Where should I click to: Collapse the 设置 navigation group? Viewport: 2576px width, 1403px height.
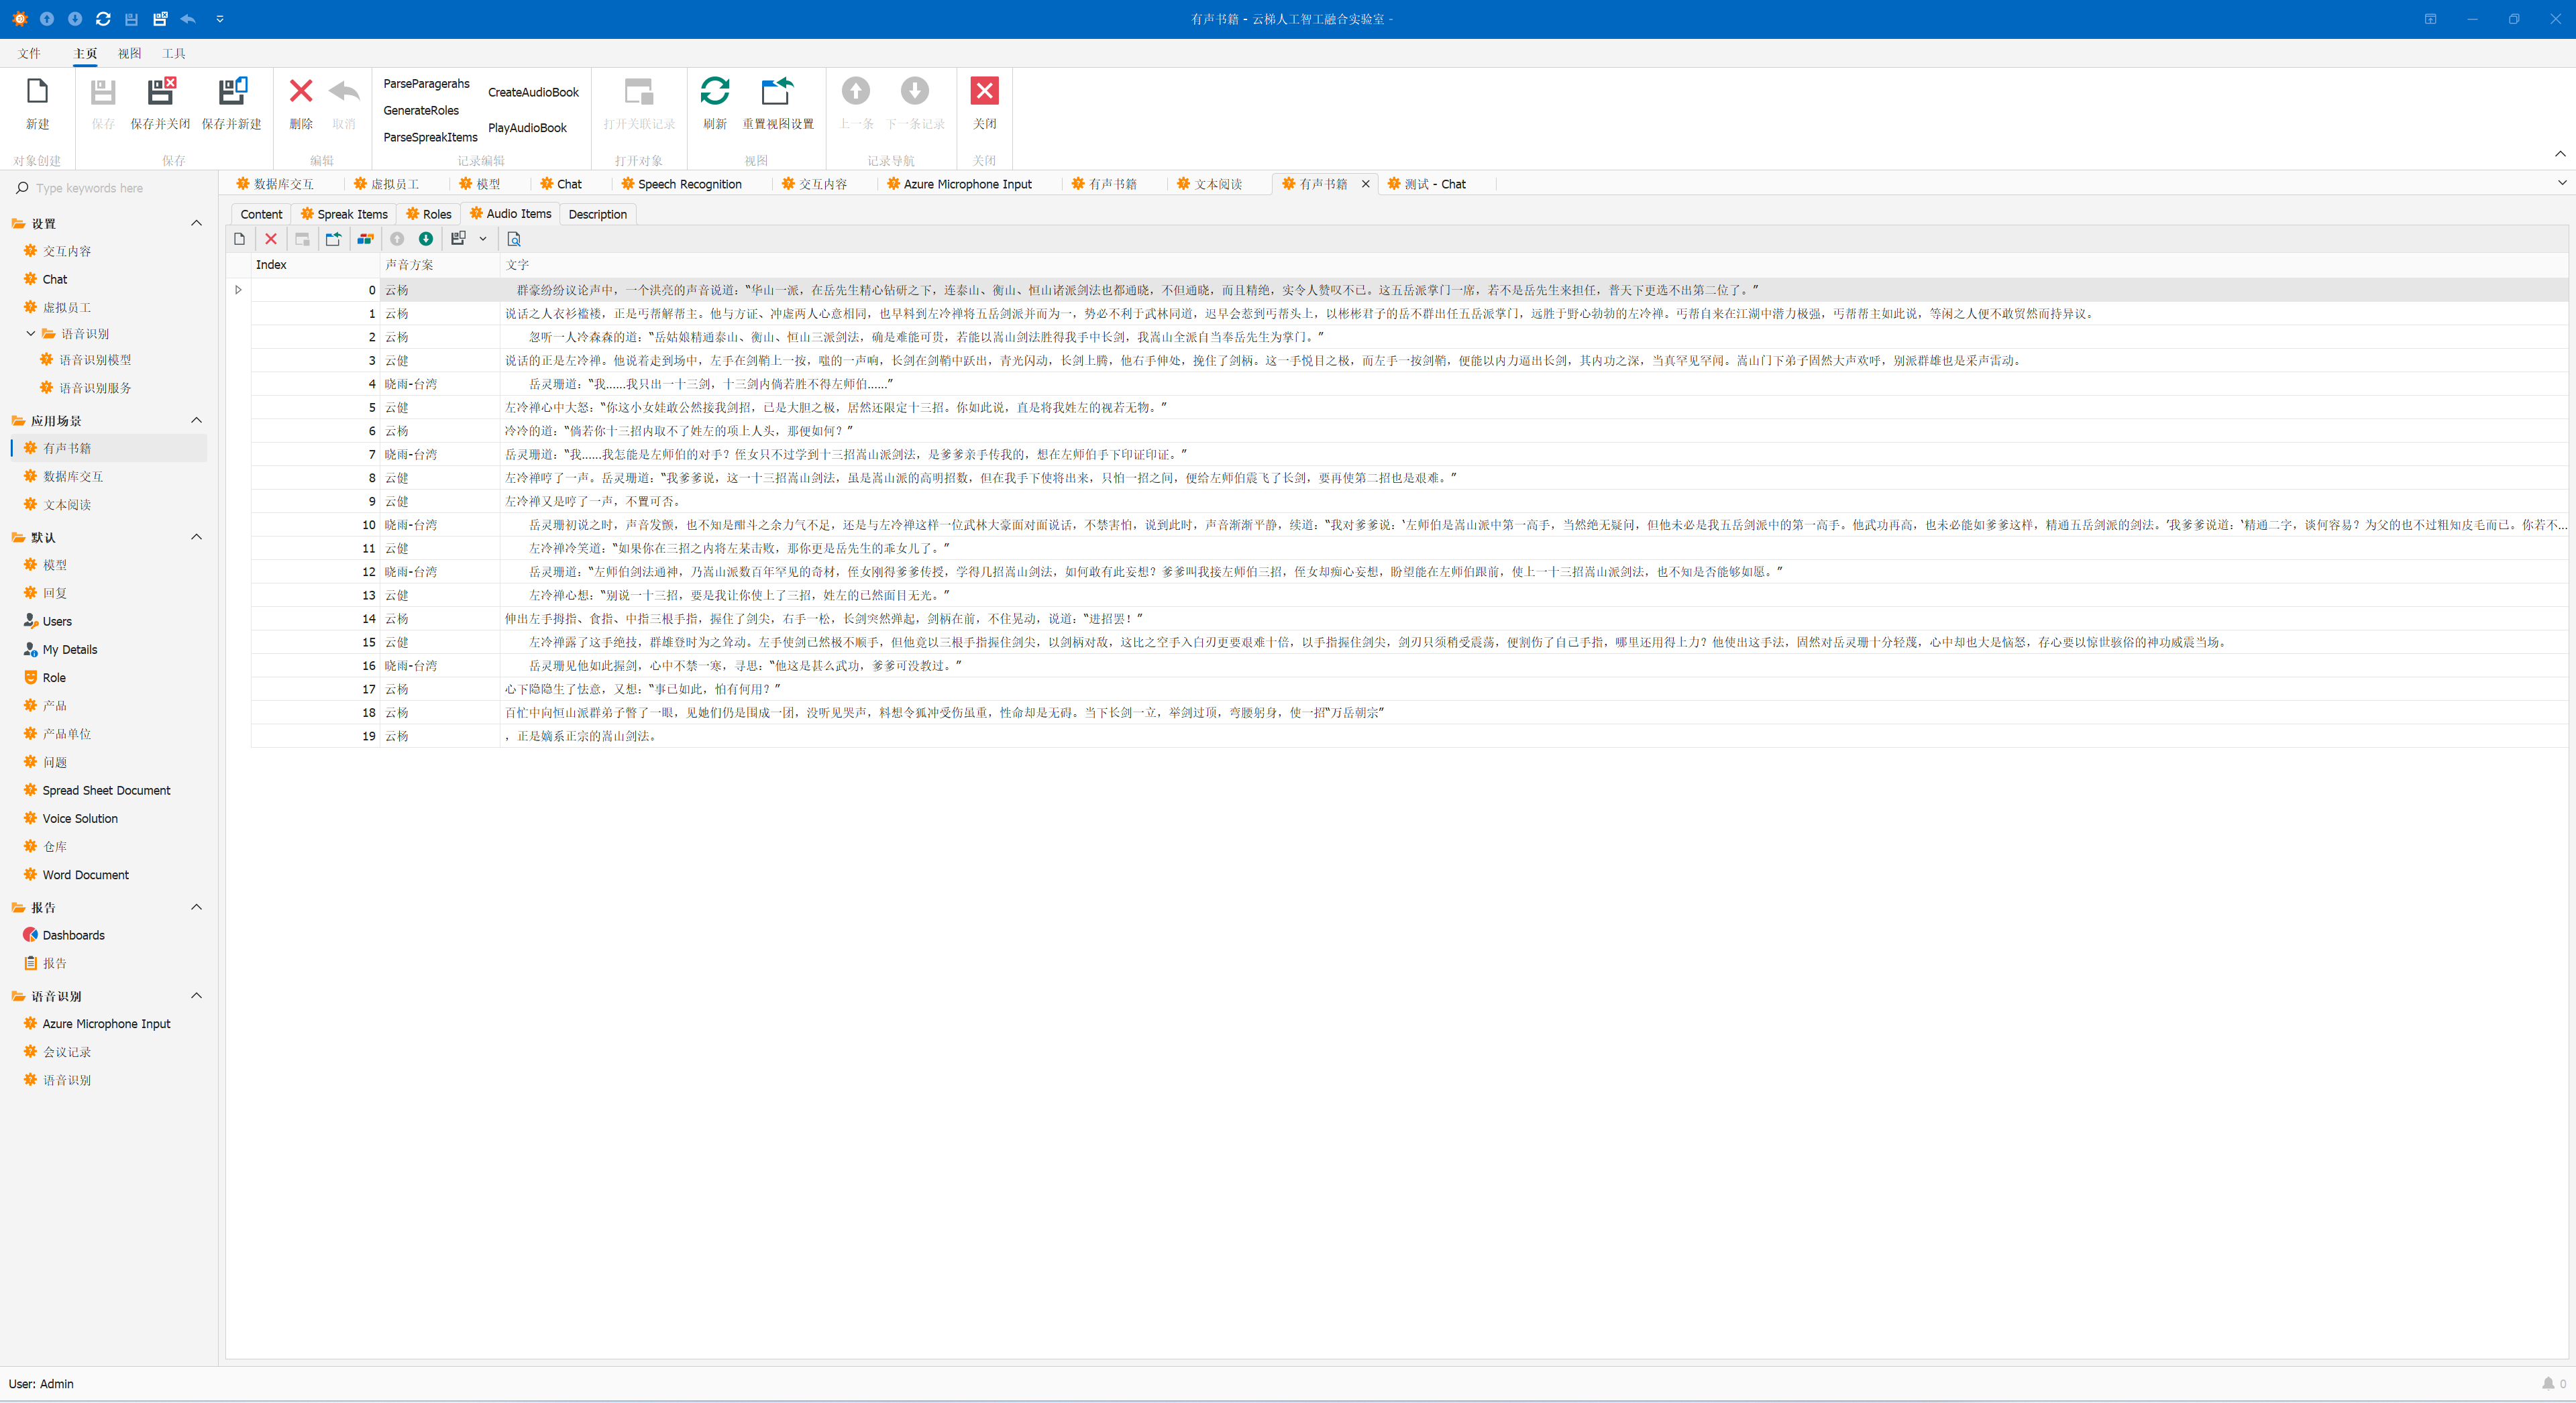(x=196, y=223)
